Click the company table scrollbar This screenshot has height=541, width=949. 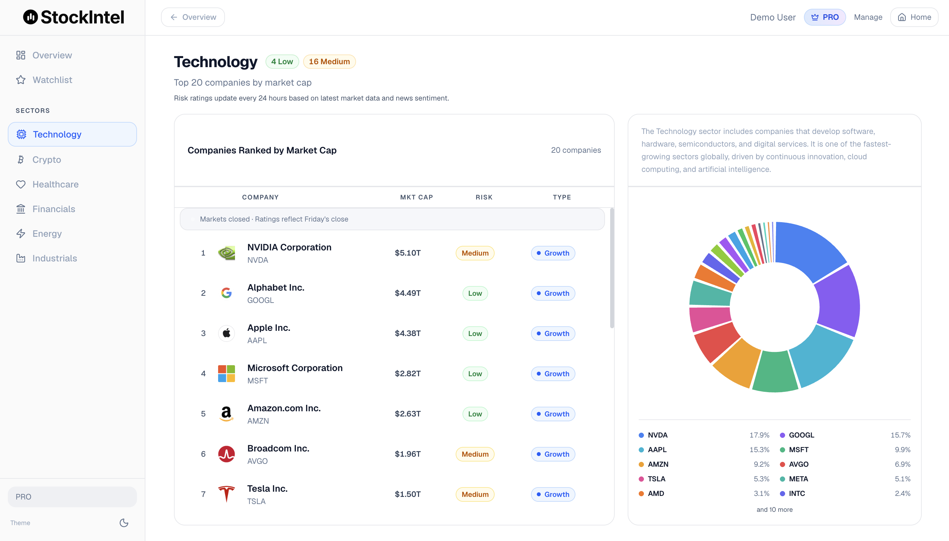coord(611,268)
